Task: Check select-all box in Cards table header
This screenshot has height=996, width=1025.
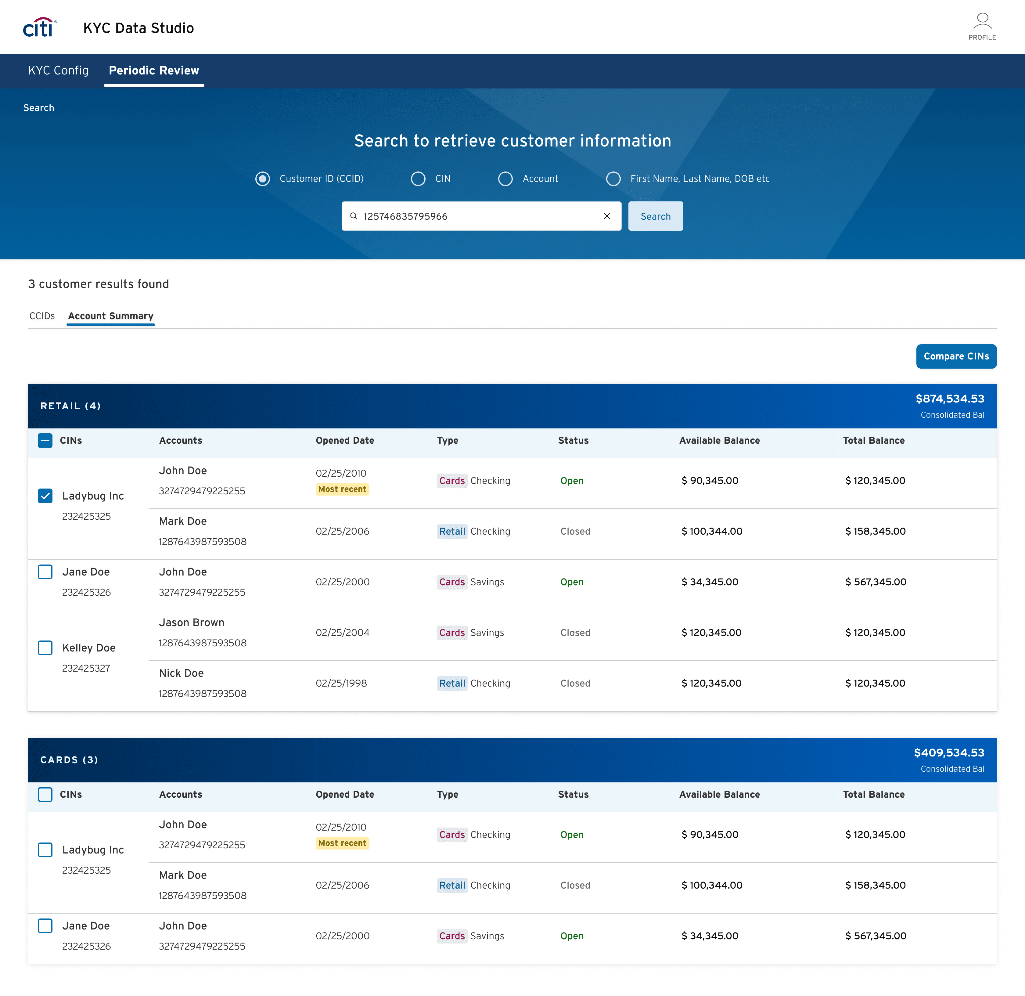Action: coord(45,794)
